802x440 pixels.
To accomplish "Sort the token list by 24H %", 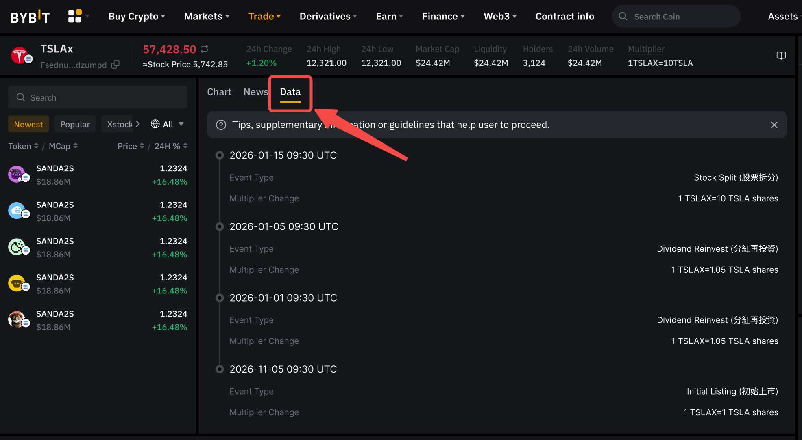I will click(171, 146).
